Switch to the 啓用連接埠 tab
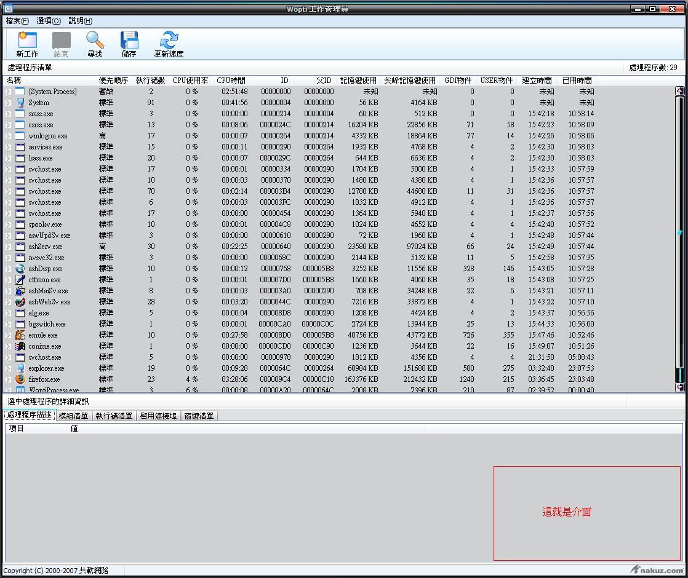The width and height of the screenshot is (688, 578). (x=158, y=416)
